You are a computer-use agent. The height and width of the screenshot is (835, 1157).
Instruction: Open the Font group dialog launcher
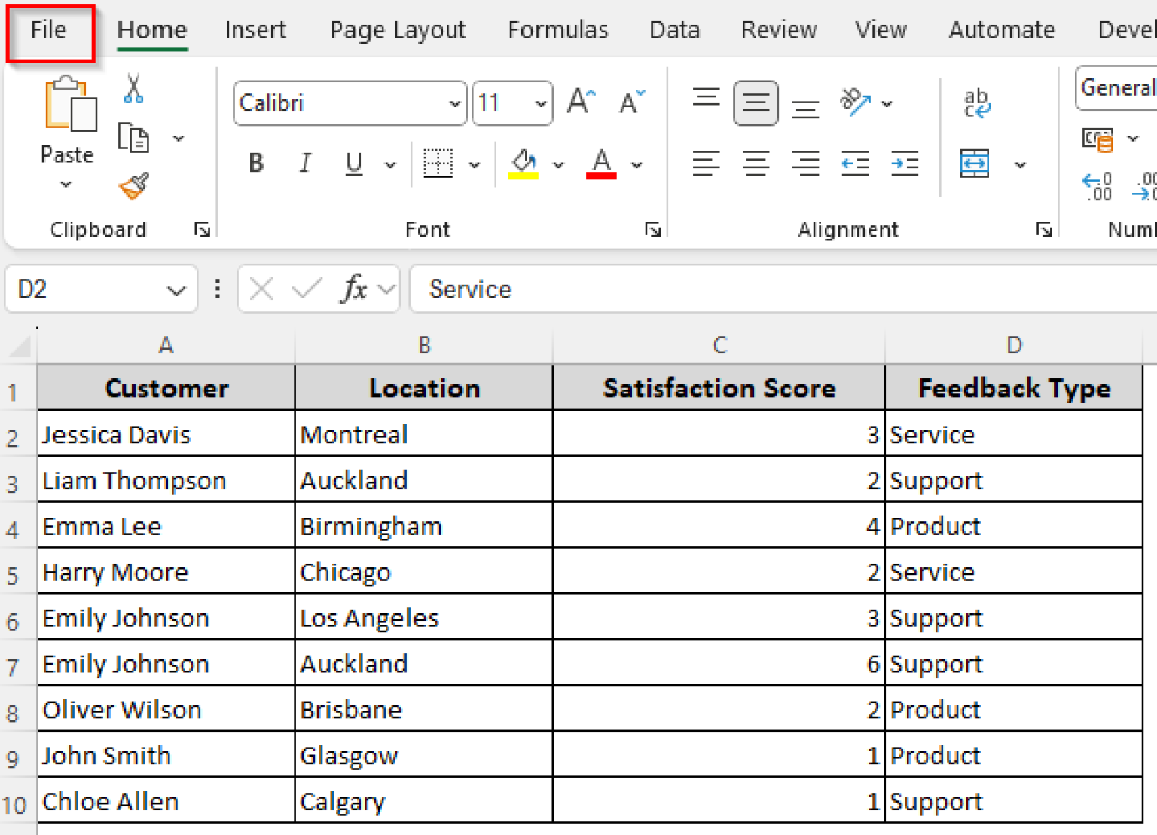pos(652,228)
